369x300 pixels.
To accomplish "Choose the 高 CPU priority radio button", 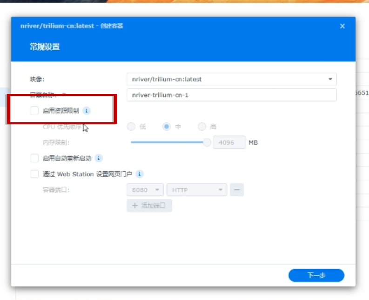I will pos(202,127).
